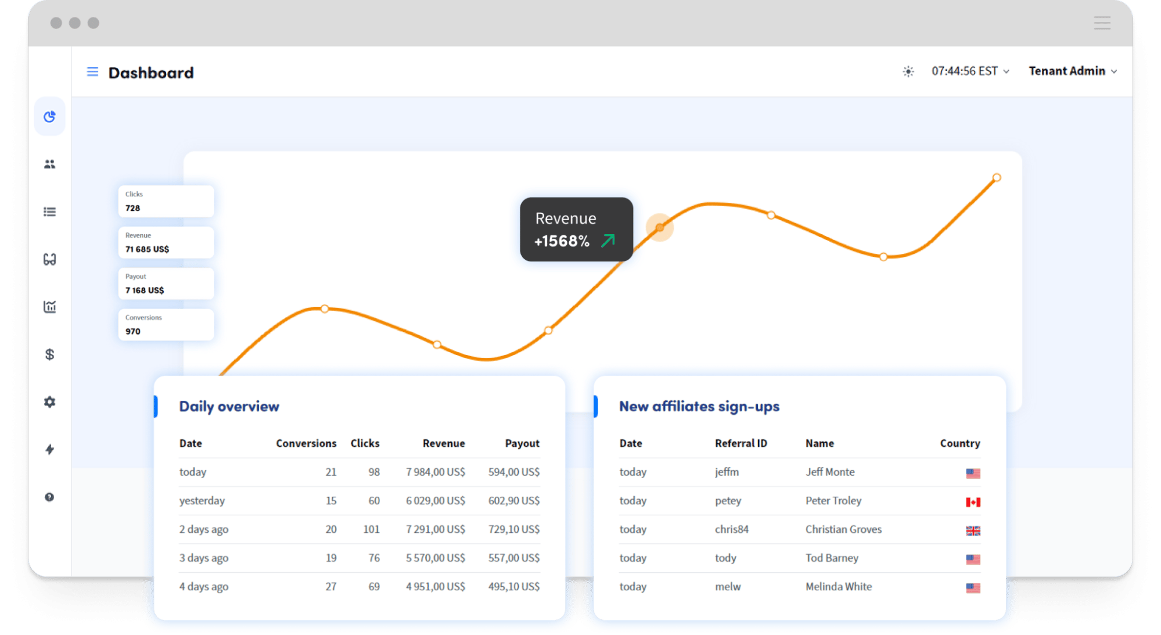
Task: Open referral jeffm for Jeff Monte
Action: click(727, 472)
